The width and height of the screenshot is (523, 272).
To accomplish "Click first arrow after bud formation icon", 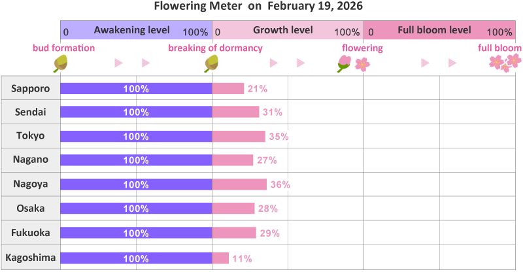I will pyautogui.click(x=119, y=63).
